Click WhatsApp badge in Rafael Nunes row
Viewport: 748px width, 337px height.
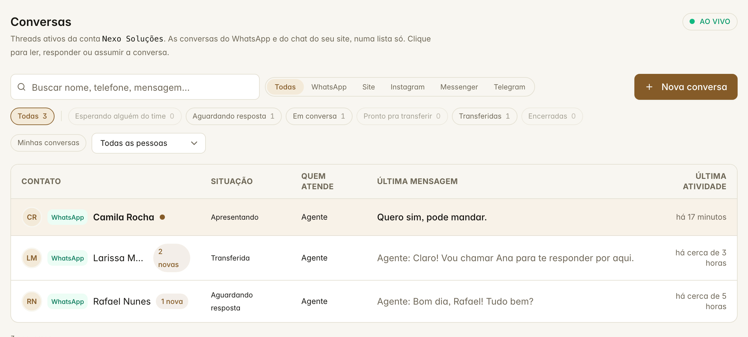68,301
